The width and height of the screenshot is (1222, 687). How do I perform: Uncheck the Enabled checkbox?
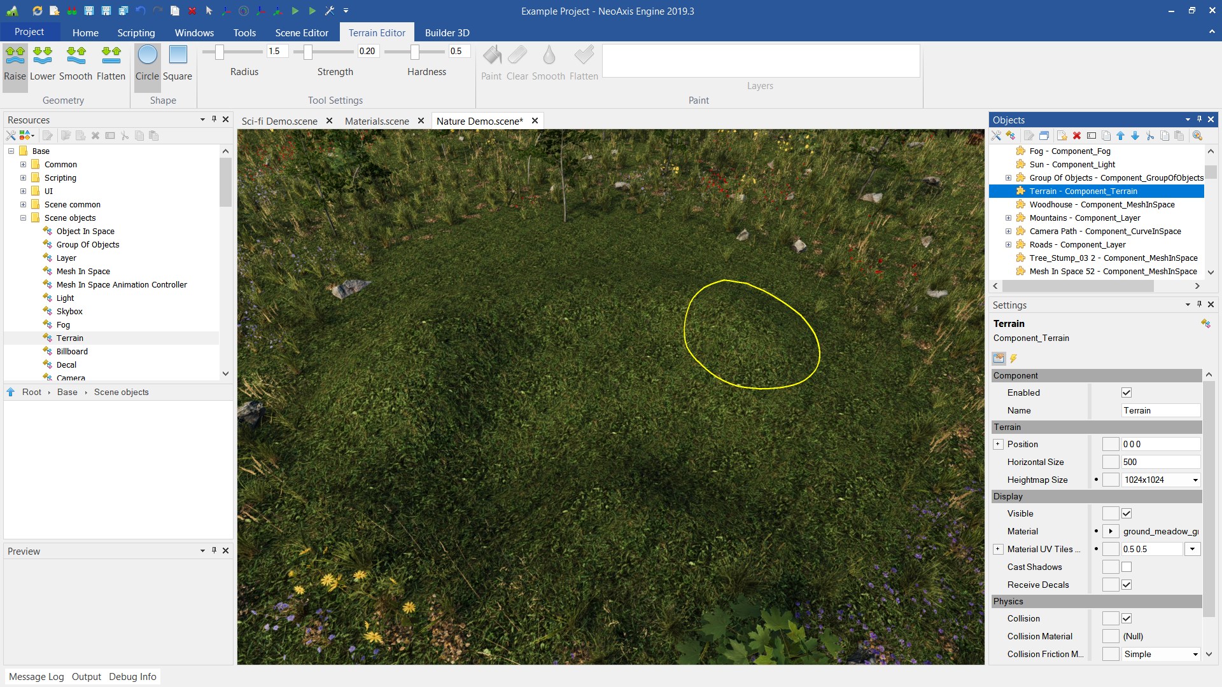tap(1127, 392)
